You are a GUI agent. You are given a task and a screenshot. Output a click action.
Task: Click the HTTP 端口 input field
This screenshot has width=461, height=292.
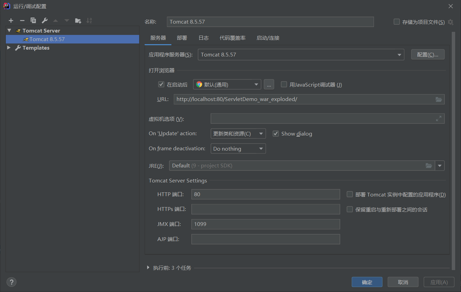[266, 194]
